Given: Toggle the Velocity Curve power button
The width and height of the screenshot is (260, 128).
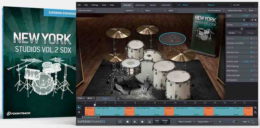Looking at the screenshot, I should point(252,52).
